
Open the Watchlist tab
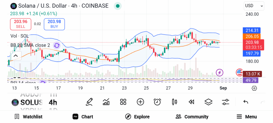coord(28,117)
